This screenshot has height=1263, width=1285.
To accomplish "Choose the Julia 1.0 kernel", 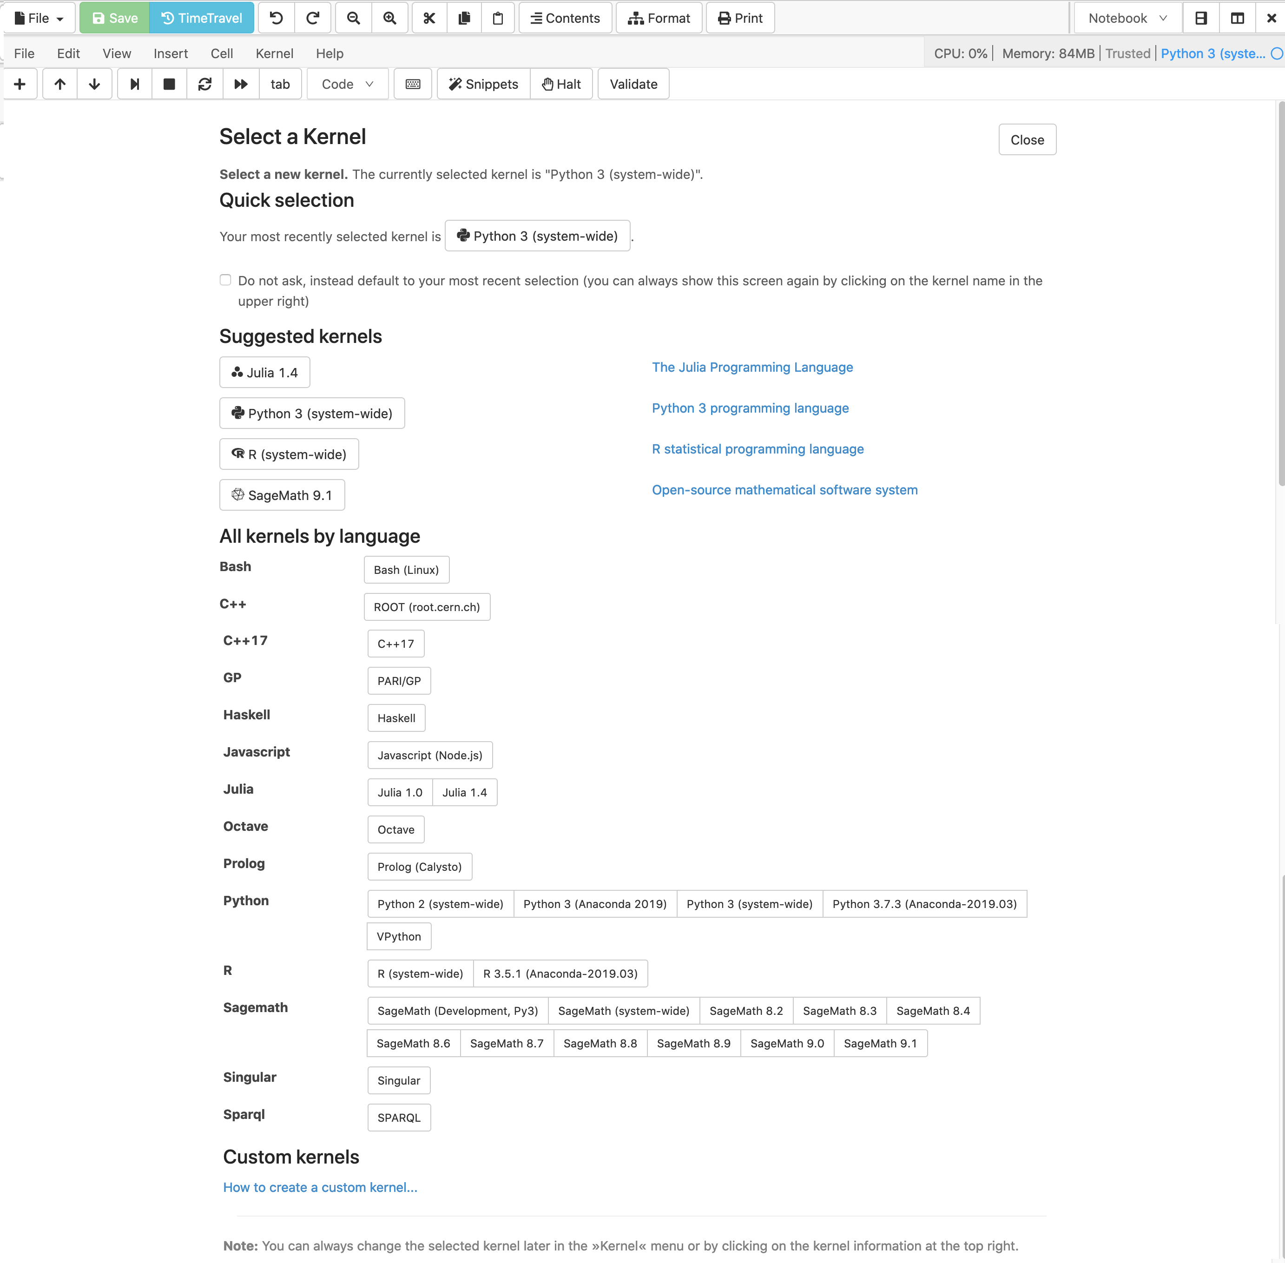I will 400,792.
